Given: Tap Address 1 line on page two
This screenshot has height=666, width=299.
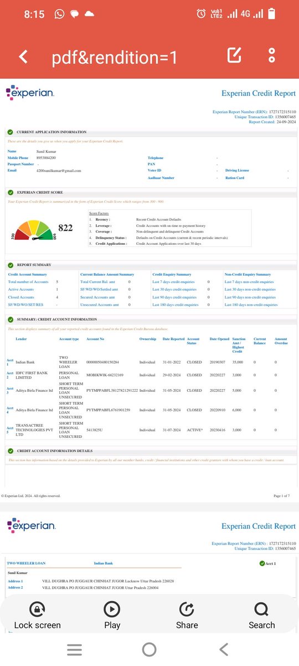Looking at the screenshot, I should point(91,581).
